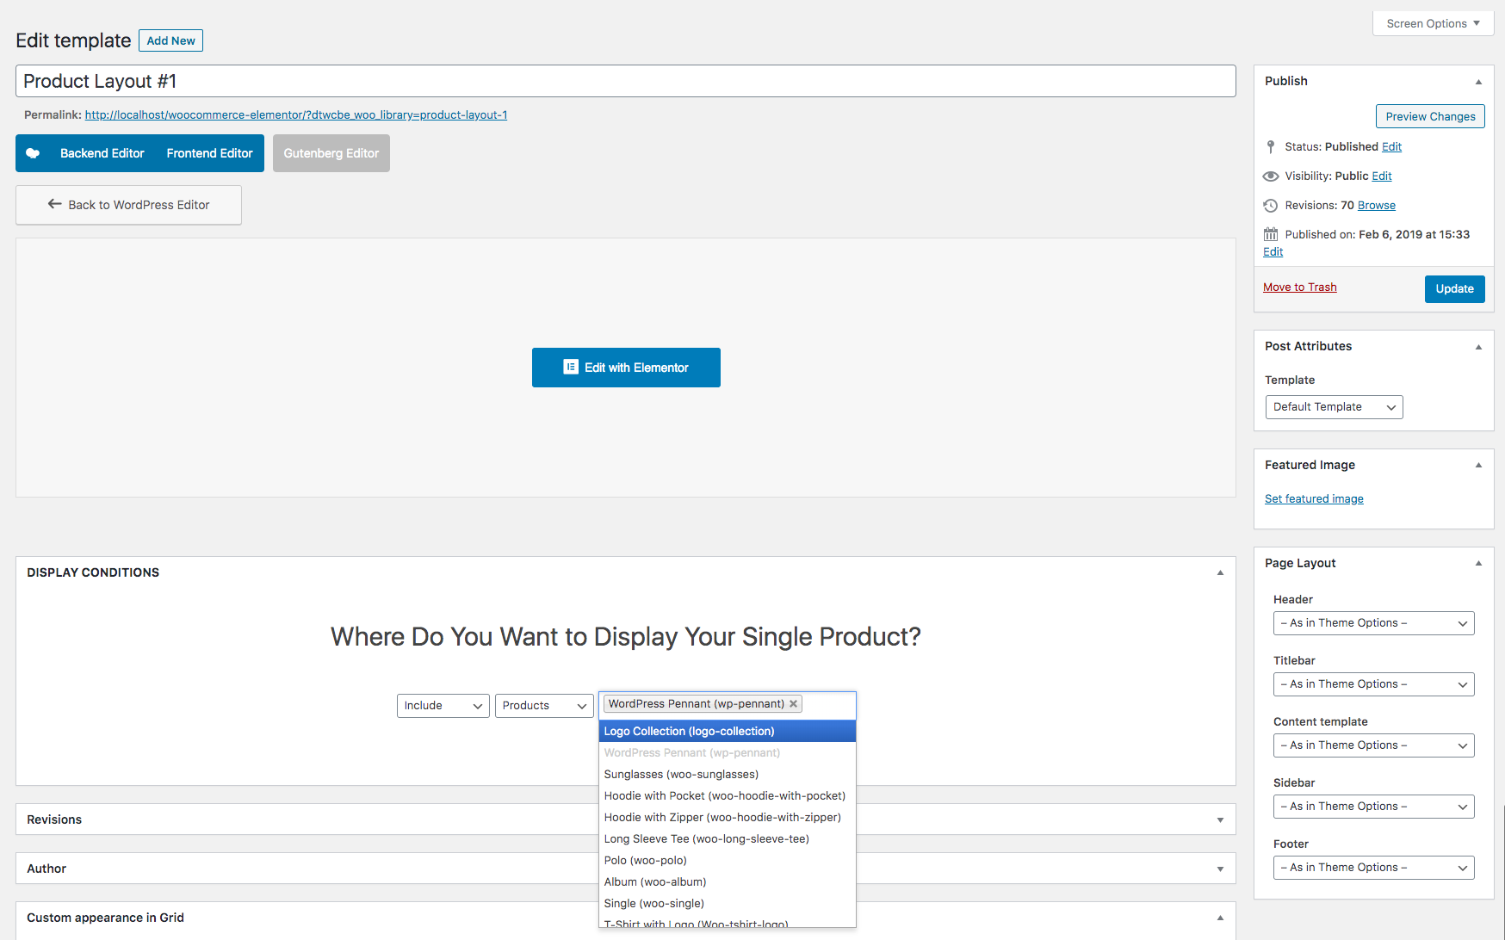Open the Products condition dropdown
Screen dimensions: 1505x940
544,706
